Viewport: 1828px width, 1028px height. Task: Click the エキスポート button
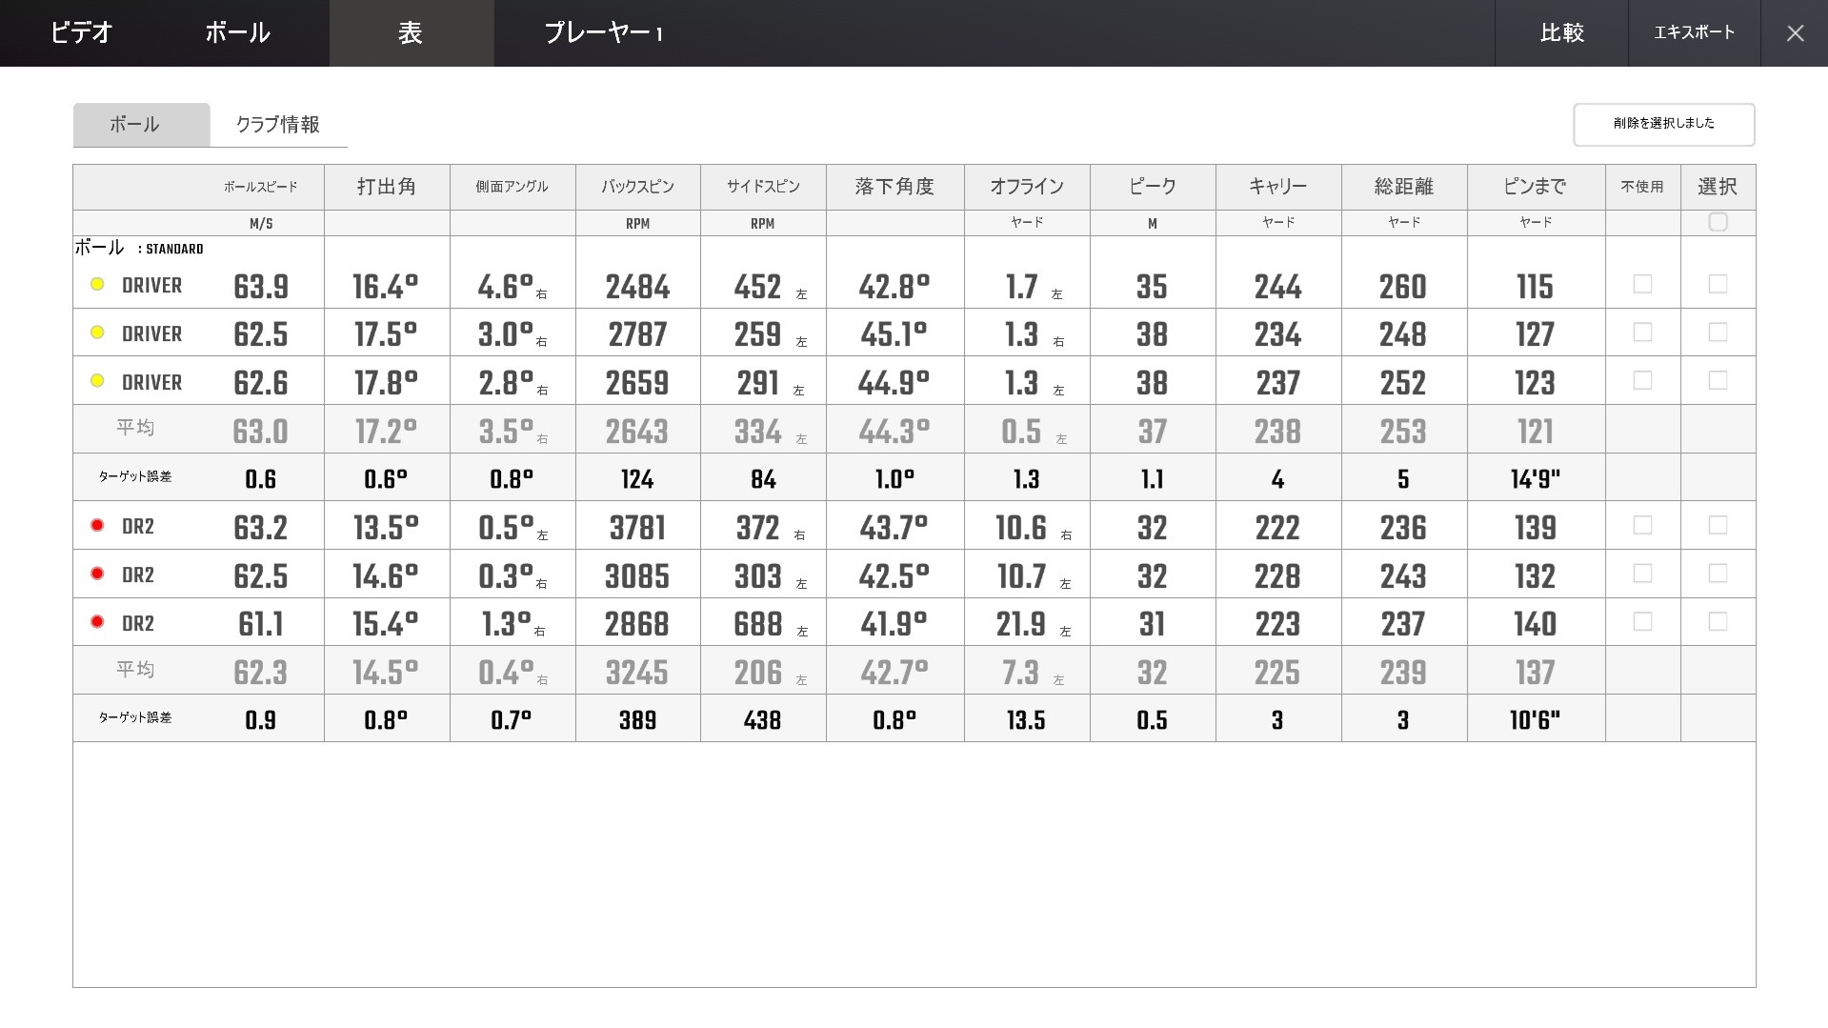click(1694, 33)
